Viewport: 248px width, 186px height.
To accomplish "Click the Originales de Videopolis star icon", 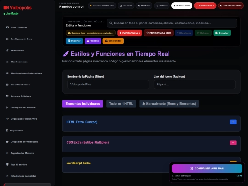I will coord(7,142).
